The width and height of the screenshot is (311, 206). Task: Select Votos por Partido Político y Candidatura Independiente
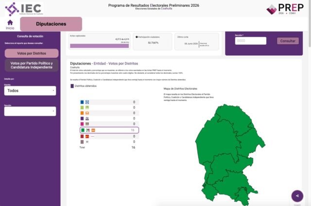point(32,65)
